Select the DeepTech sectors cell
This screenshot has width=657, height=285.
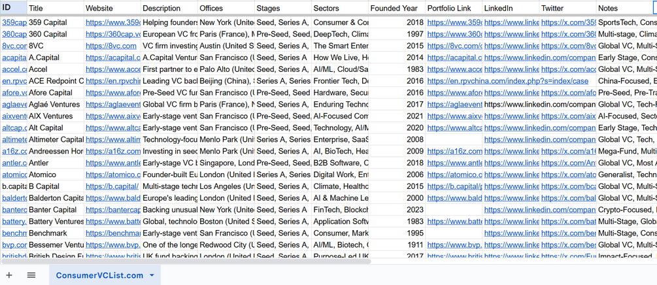pos(340,34)
